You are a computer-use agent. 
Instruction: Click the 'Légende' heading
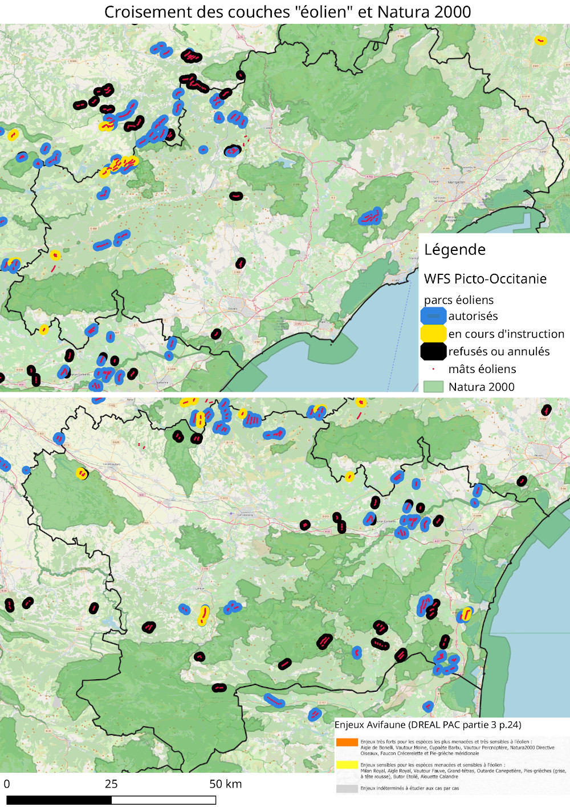pyautogui.click(x=455, y=250)
